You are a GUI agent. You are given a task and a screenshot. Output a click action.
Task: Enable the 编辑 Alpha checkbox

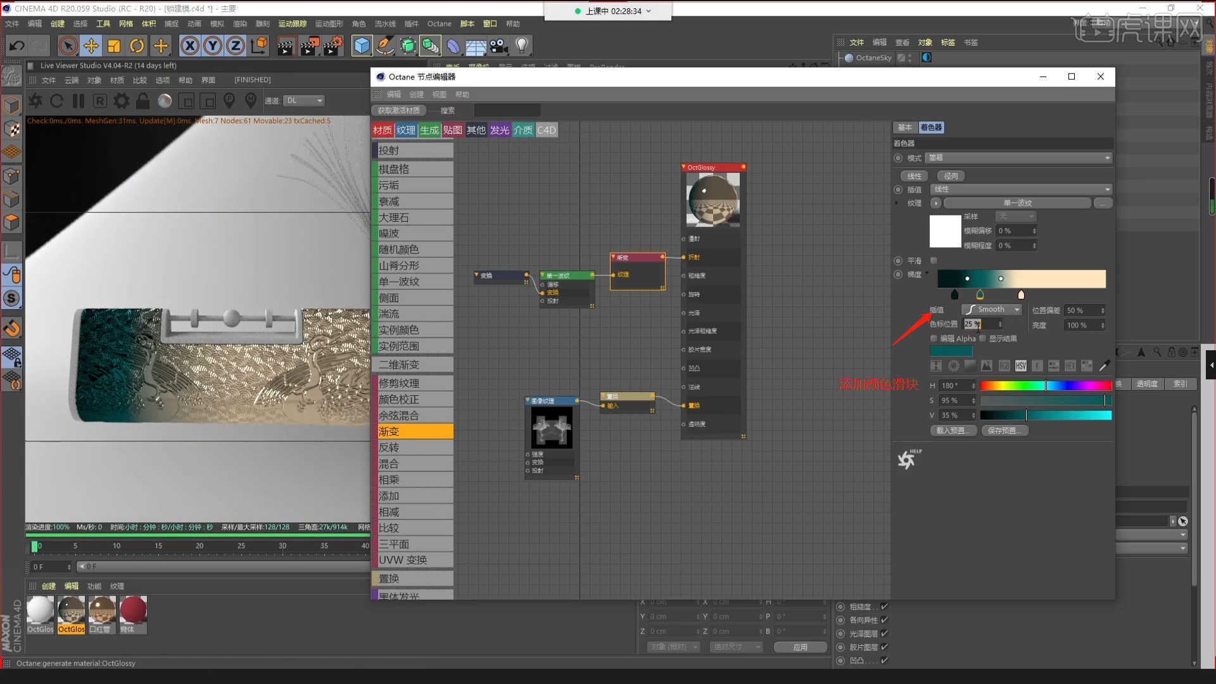934,338
